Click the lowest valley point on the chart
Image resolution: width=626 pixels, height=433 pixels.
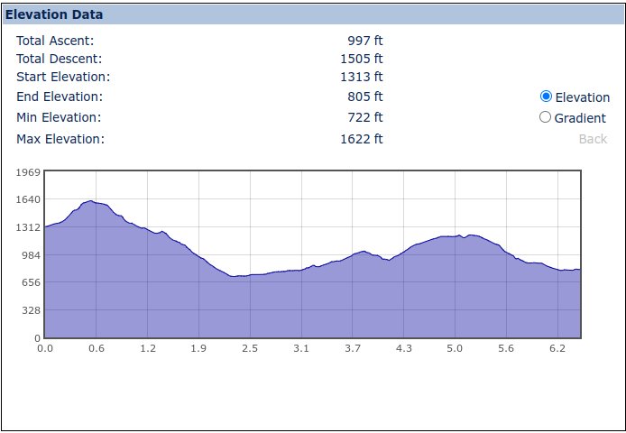pos(235,276)
